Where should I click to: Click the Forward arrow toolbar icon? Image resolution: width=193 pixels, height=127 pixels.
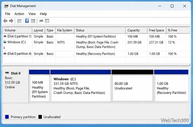(x=11, y=21)
